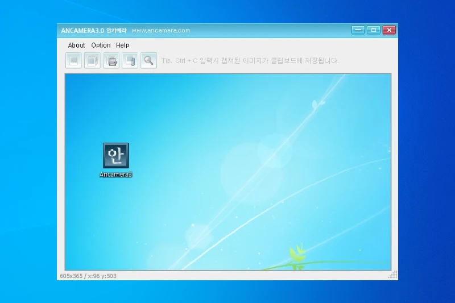
Task: Minimize the ANCAMERA window
Action: click(x=358, y=30)
